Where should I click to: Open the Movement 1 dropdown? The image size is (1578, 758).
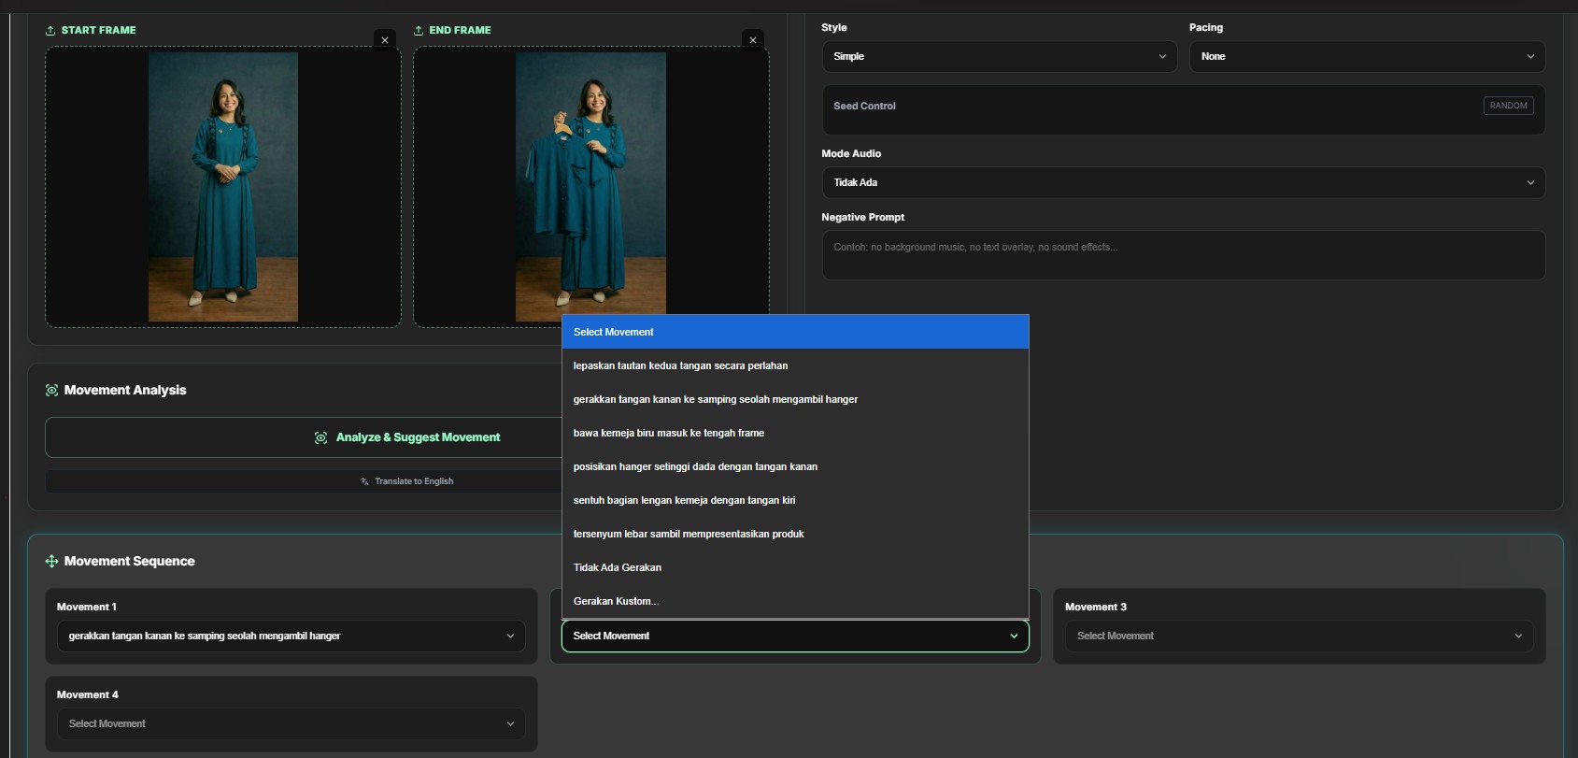point(291,636)
